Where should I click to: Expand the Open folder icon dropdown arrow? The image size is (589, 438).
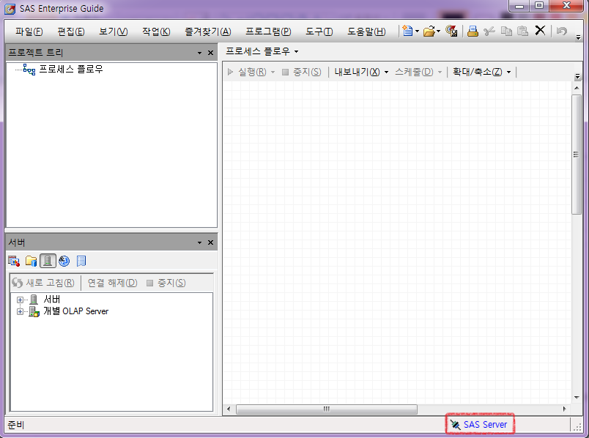point(438,31)
